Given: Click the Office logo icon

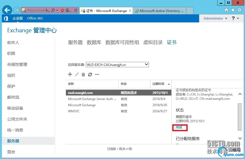Looking at the screenshot, I should click(6, 18).
